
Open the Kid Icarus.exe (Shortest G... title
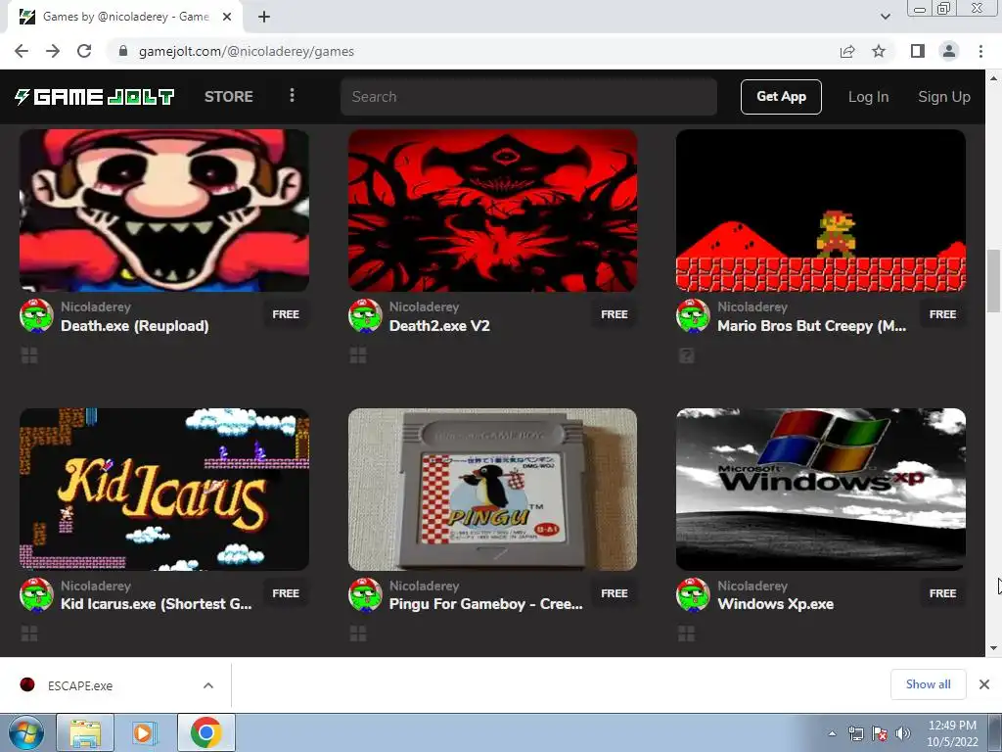coord(157,604)
